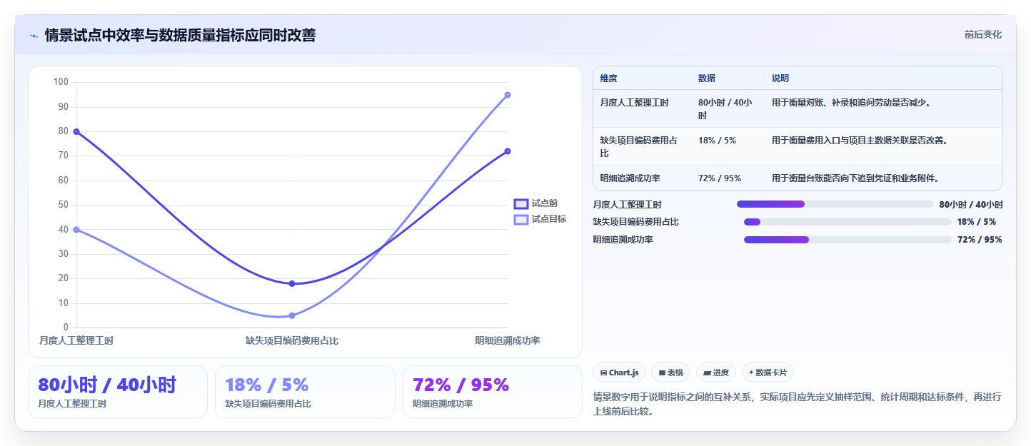
Task: Click the 试点目标 data point at value 5
Action: tap(292, 315)
